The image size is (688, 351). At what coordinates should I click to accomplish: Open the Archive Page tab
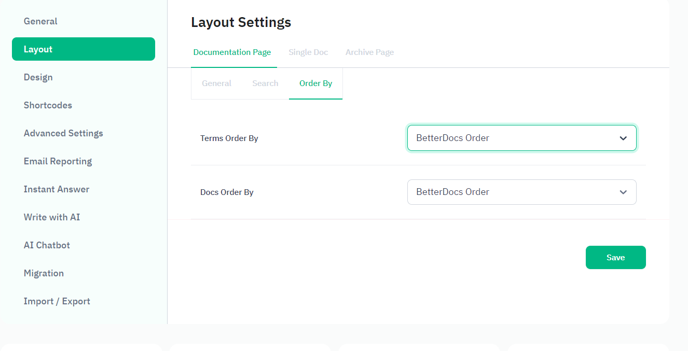click(369, 52)
